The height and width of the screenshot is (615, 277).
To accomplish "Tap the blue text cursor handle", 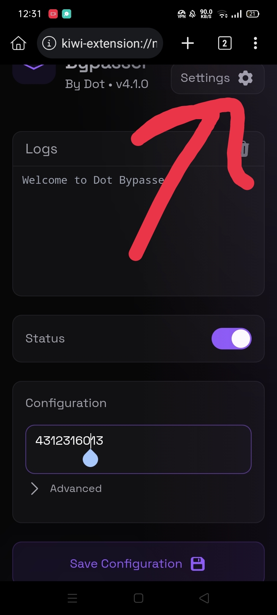I will pyautogui.click(x=90, y=459).
